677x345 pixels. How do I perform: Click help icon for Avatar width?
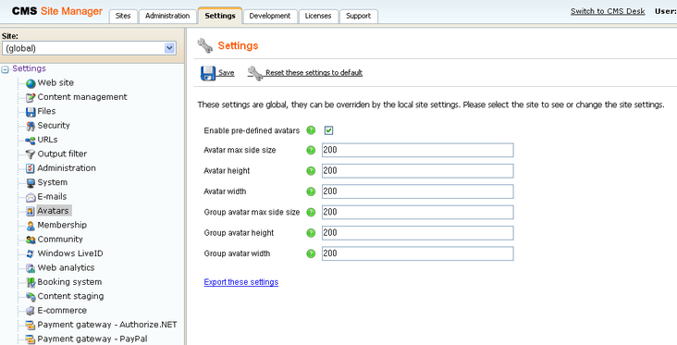click(x=311, y=191)
